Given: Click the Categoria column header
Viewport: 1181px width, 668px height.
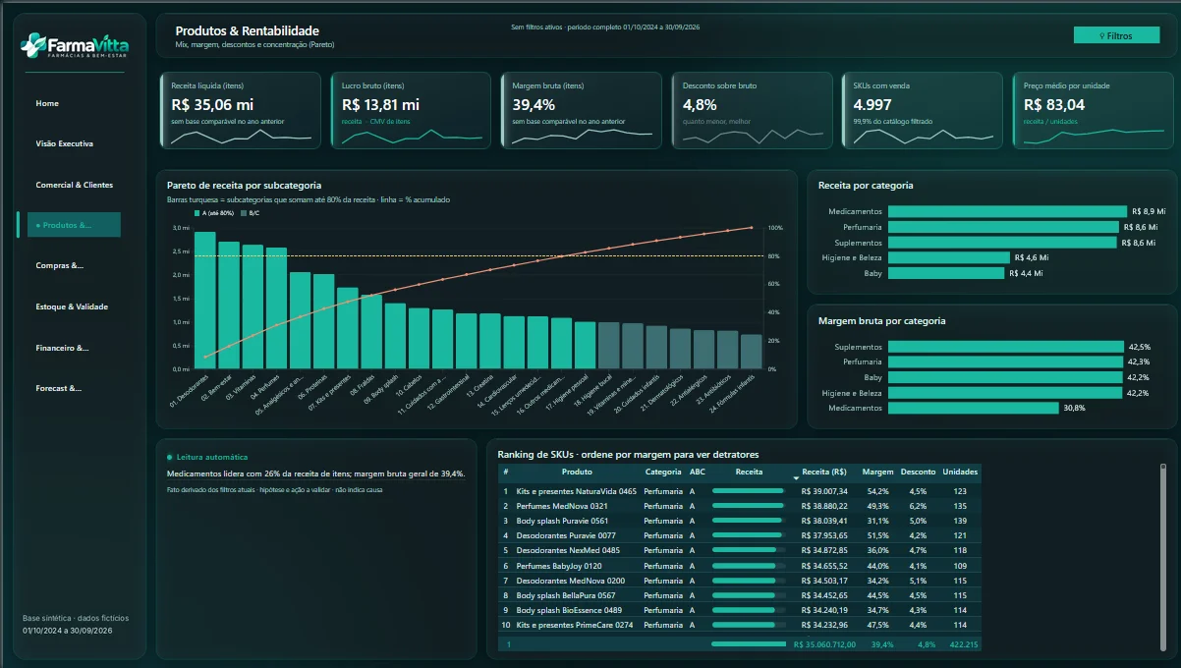Looking at the screenshot, I should click(x=663, y=472).
